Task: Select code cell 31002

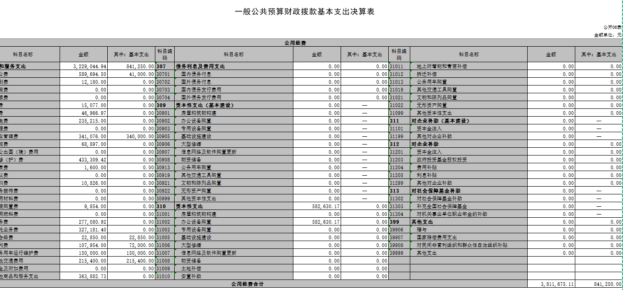Action: click(x=165, y=222)
